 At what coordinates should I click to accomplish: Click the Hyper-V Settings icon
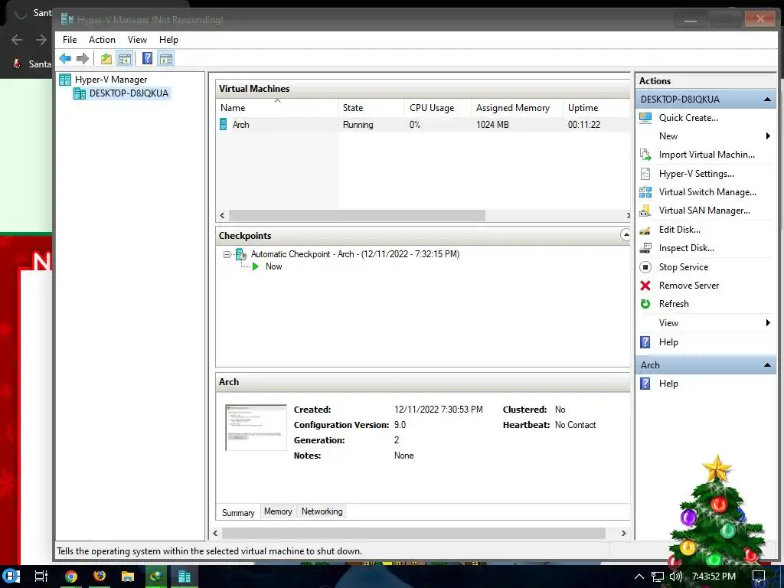645,174
